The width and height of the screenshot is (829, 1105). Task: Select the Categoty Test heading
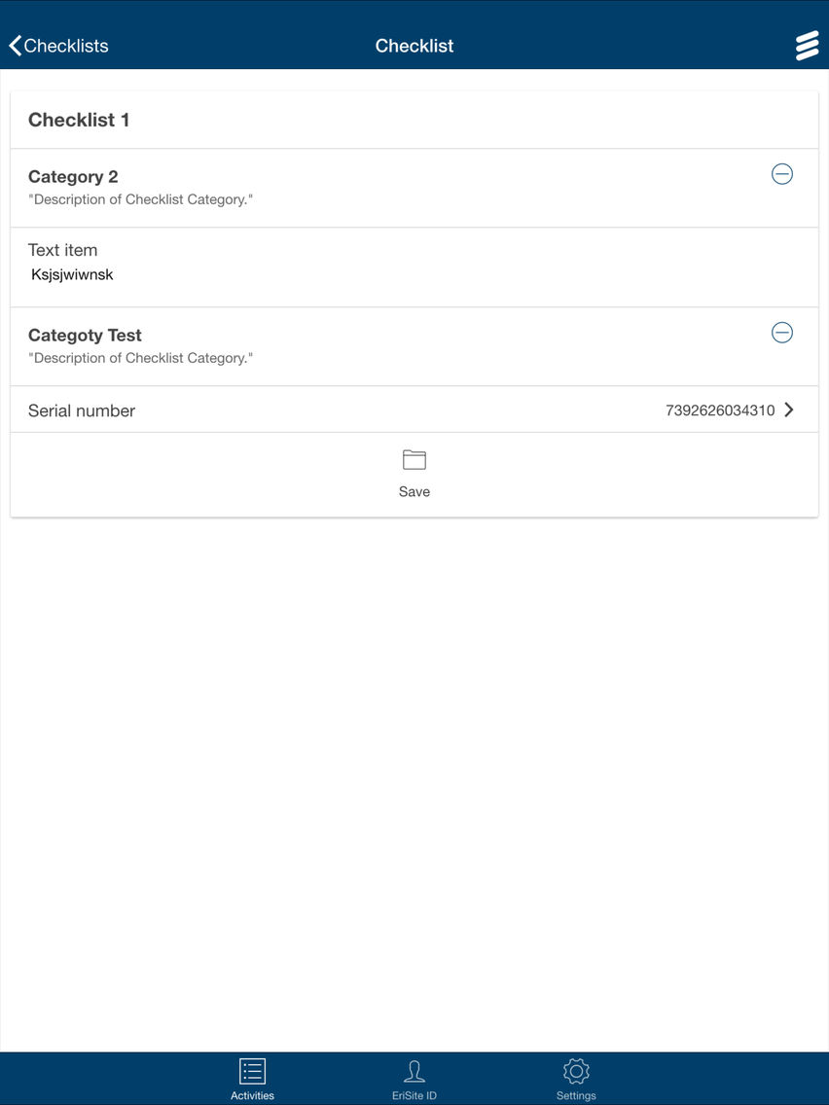[x=85, y=336]
